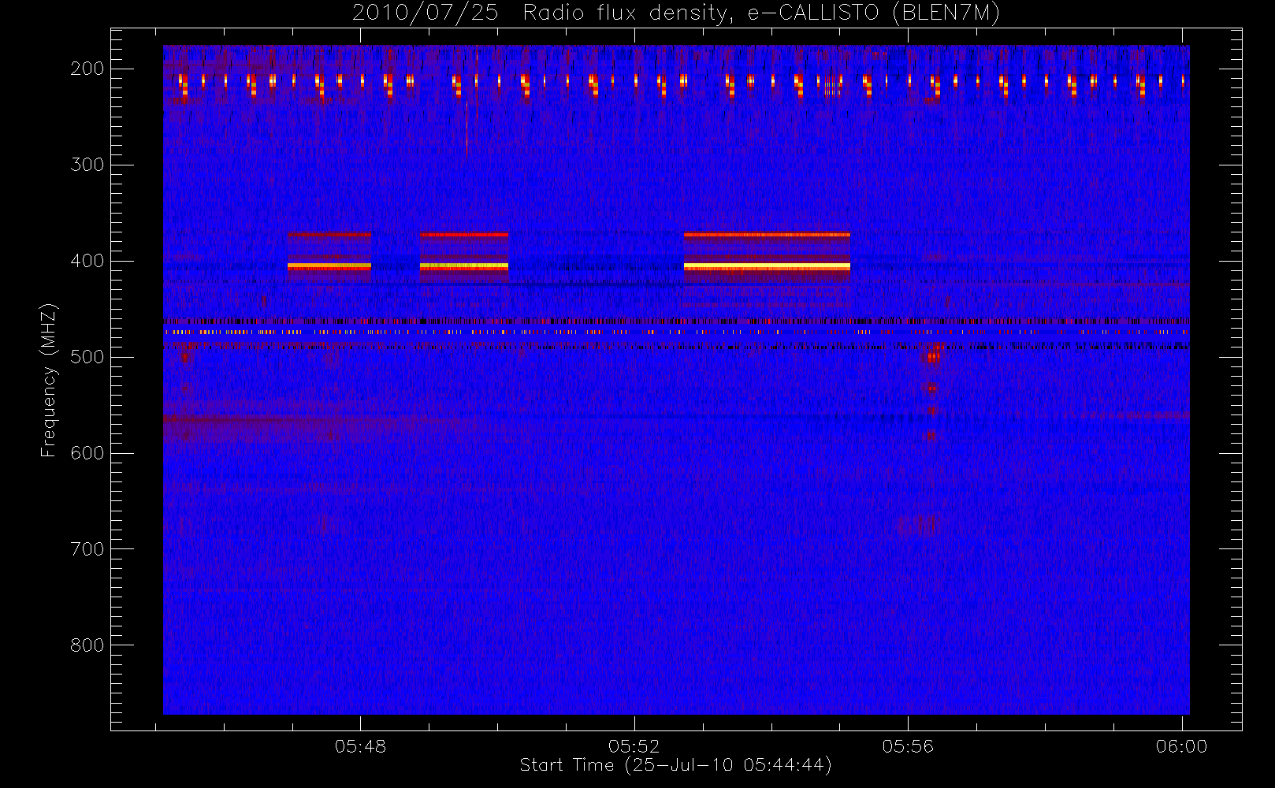Select the 600 frequency tick label
1275x788 pixels.
coord(87,453)
